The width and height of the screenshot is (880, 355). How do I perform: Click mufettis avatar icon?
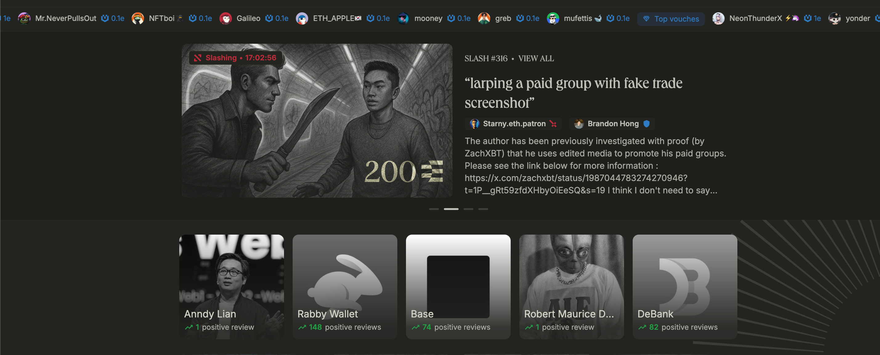(553, 18)
